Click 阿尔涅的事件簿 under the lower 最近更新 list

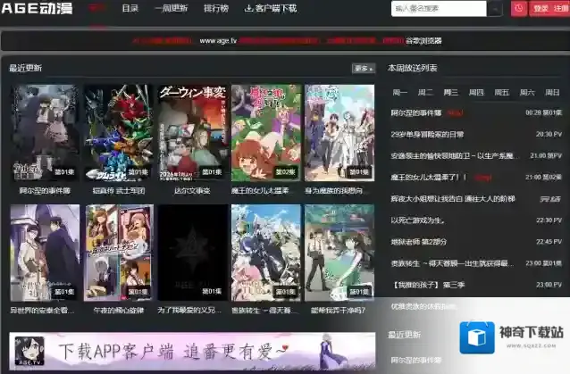click(415, 361)
